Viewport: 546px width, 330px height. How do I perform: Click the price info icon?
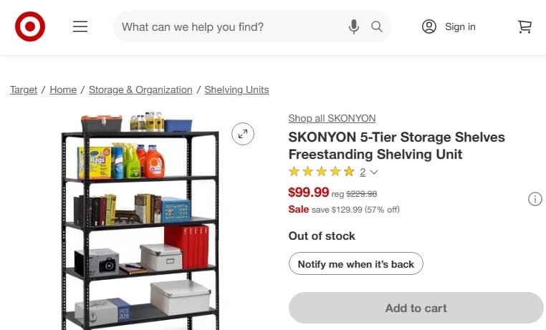pyautogui.click(x=535, y=199)
